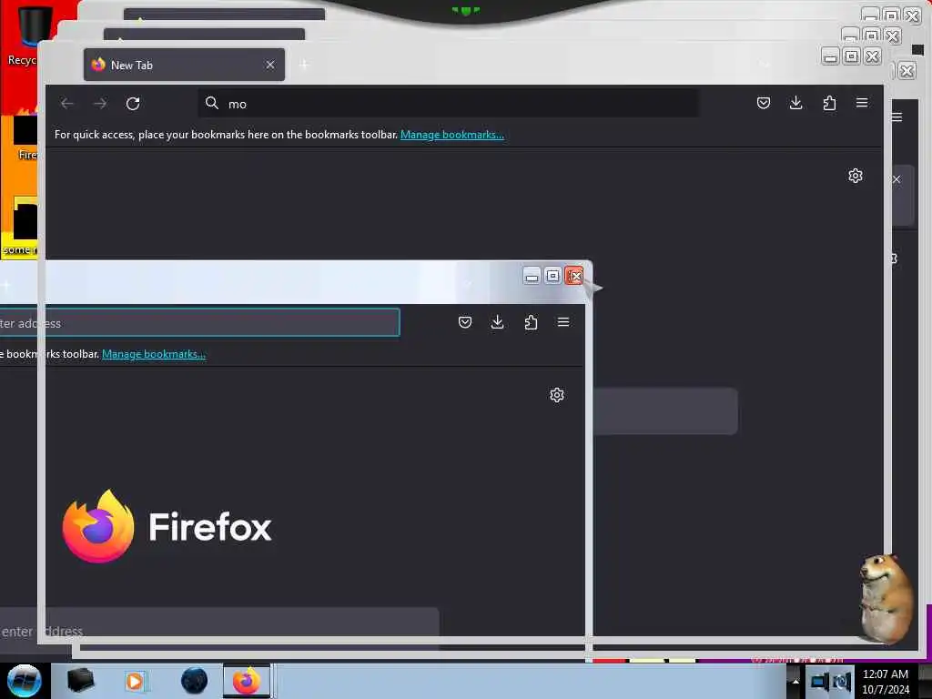Click the Firefox taskbar button
Image resolution: width=932 pixels, height=699 pixels.
[x=247, y=681]
